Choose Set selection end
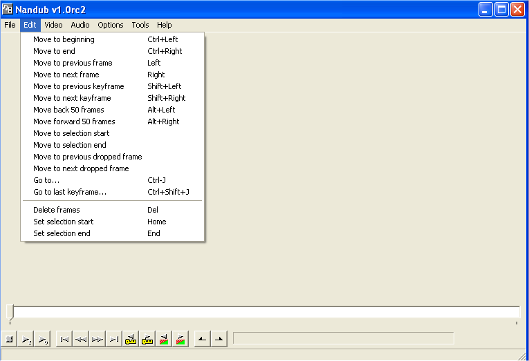529x361 pixels. [112, 233]
